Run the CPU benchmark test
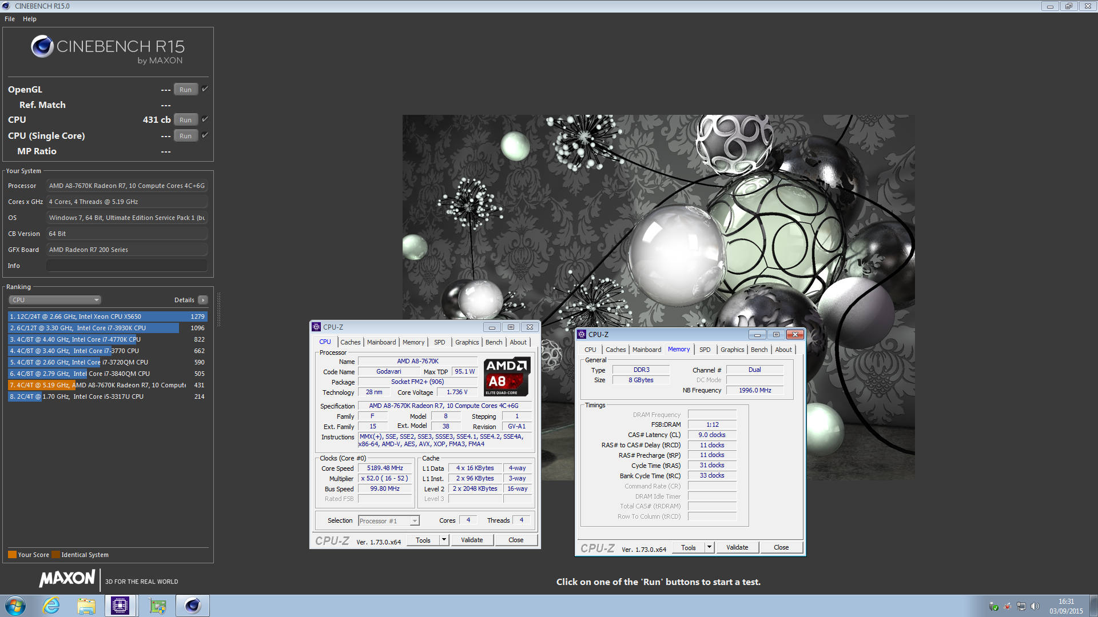 click(185, 120)
